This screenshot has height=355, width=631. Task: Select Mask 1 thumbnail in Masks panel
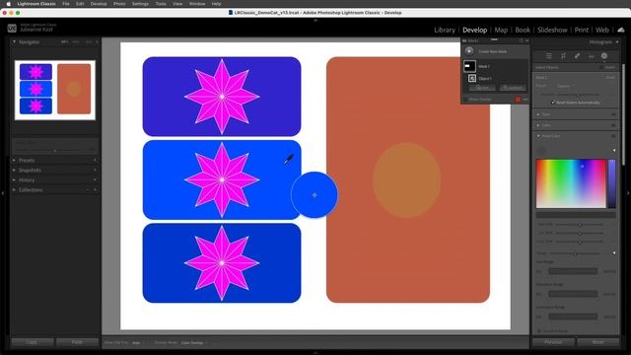(x=469, y=66)
